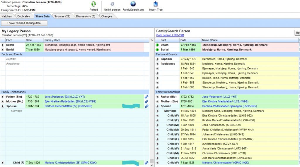Click arrow for child Eiler Kirstine
Viewport: 300px width, 167px height.
[x=157, y=139]
